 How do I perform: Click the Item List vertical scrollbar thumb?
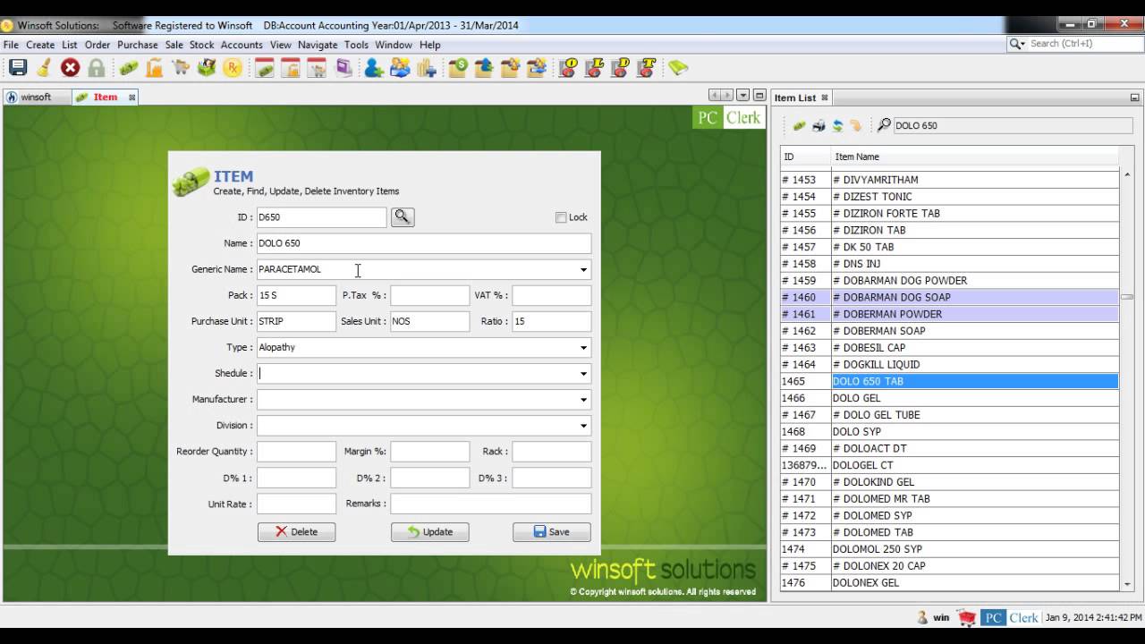[1127, 296]
